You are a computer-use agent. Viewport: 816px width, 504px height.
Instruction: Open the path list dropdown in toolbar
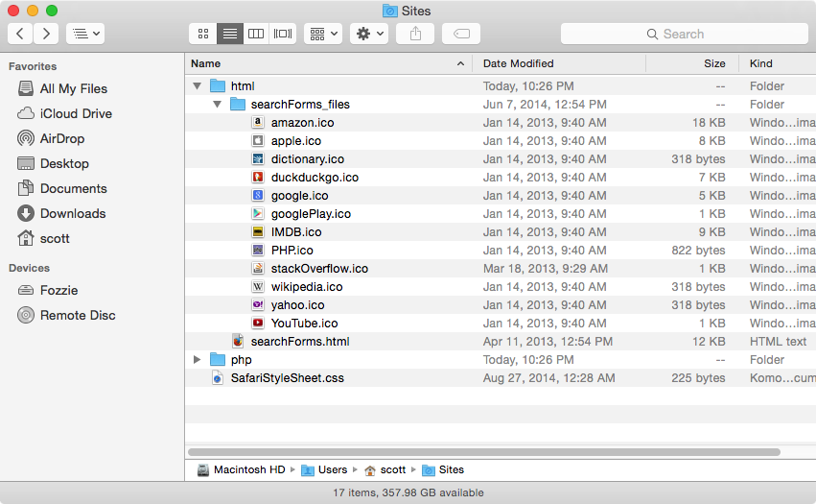tap(85, 34)
